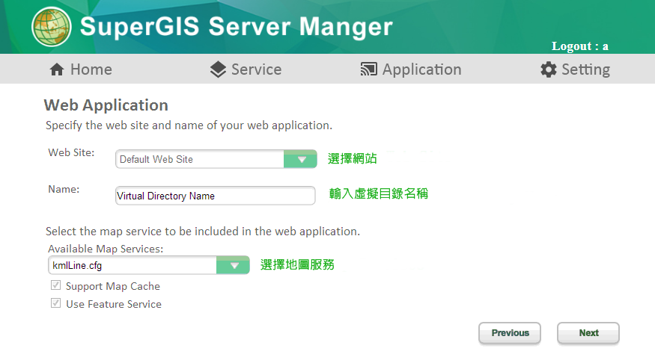The height and width of the screenshot is (360, 655).
Task: Click the Previous button
Action: pyautogui.click(x=510, y=333)
